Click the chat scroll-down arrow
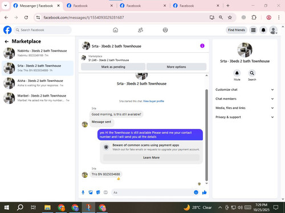Image resolution: width=285 pixels, height=213 pixels. pos(206,183)
